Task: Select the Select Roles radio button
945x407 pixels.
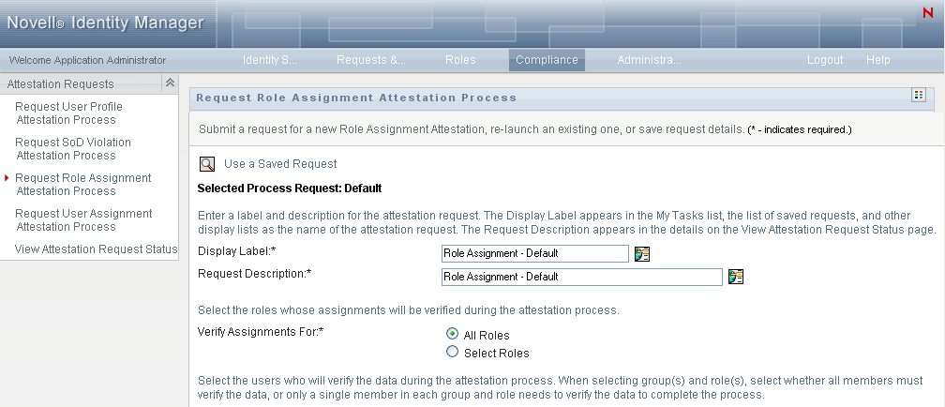Action: coord(453,353)
